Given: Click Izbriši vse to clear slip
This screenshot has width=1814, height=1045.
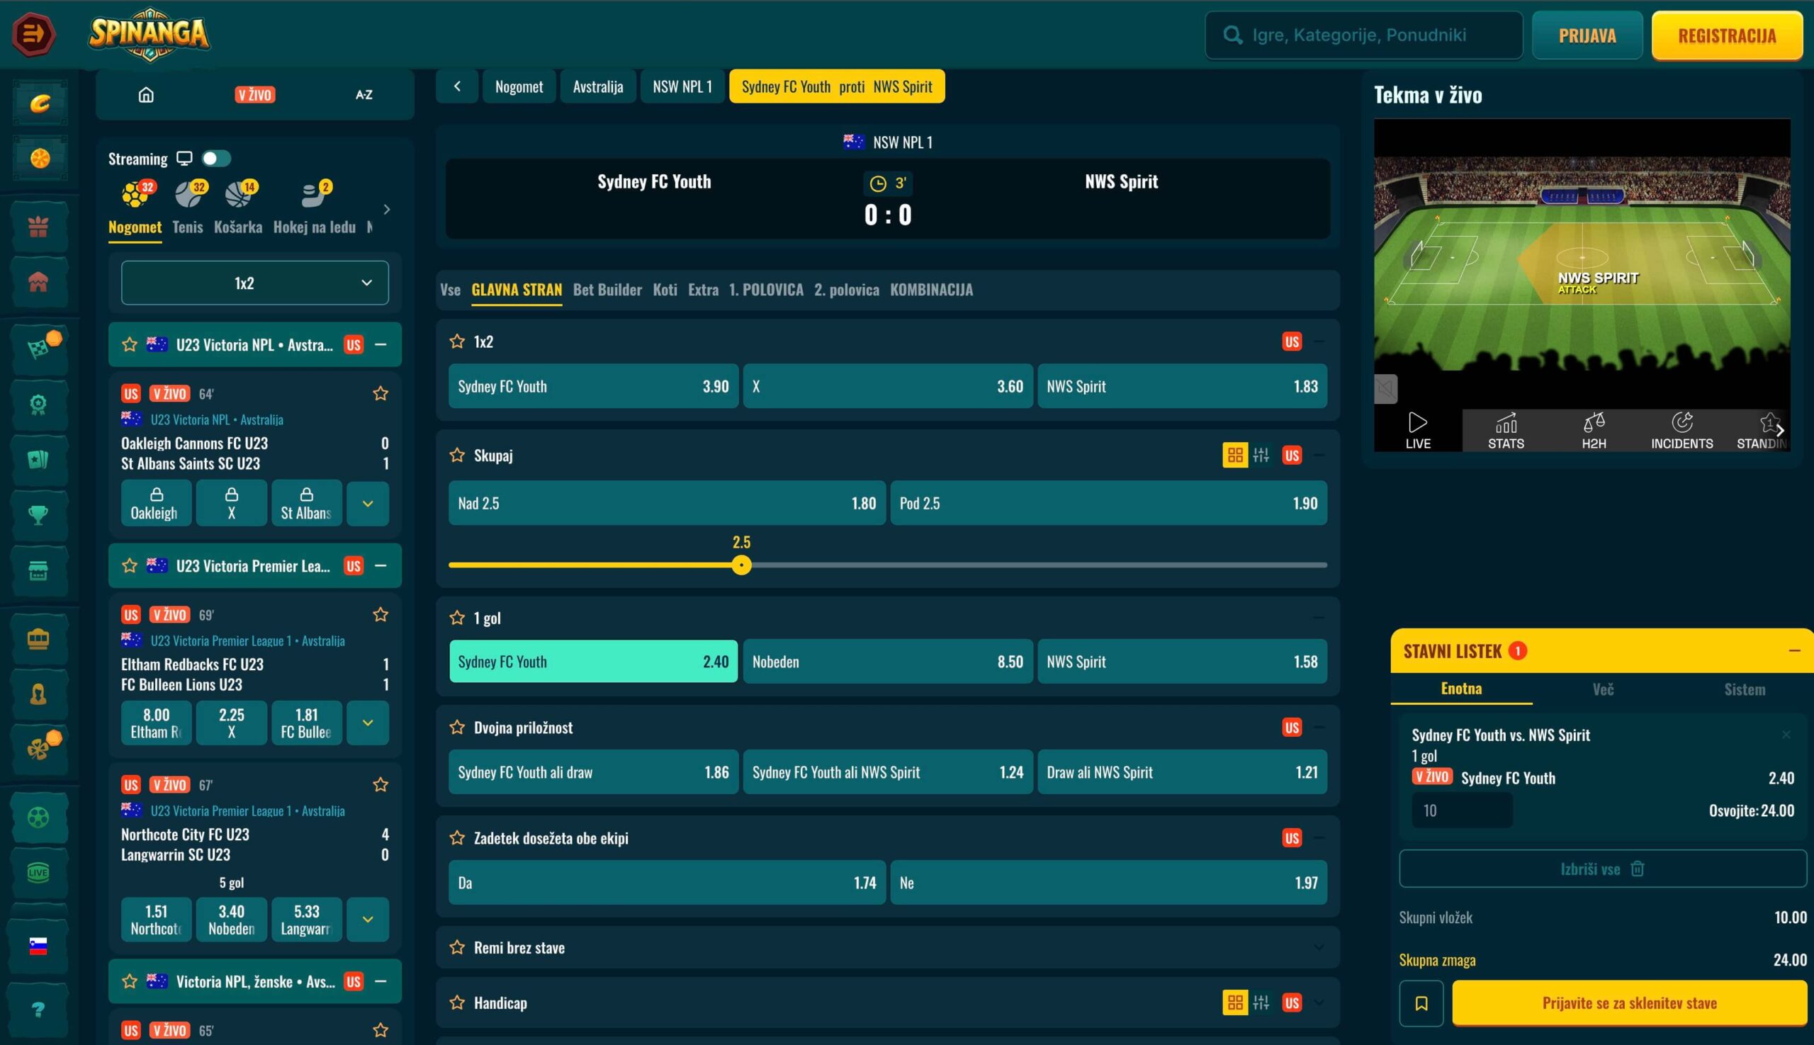Looking at the screenshot, I should (x=1602, y=869).
